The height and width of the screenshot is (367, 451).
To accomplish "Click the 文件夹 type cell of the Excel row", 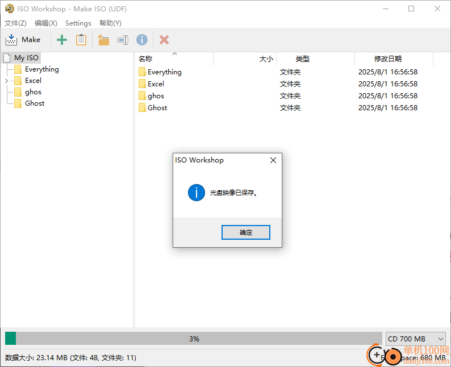I will pos(290,84).
